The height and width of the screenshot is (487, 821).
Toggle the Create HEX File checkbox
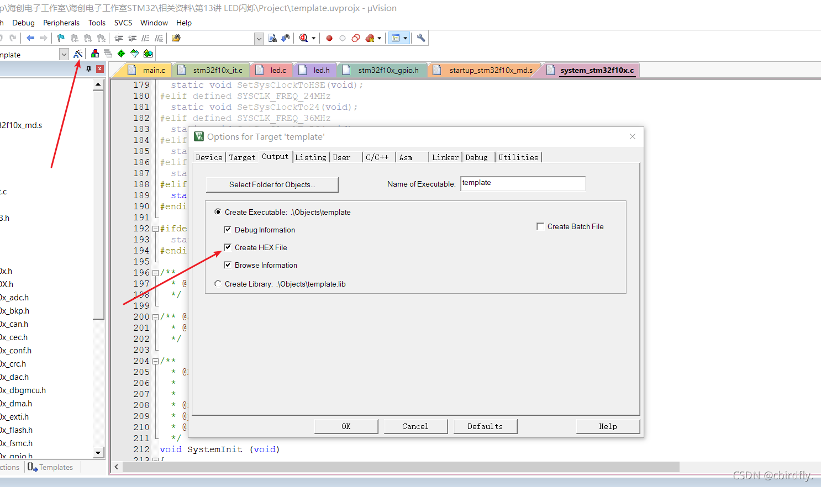pyautogui.click(x=228, y=247)
